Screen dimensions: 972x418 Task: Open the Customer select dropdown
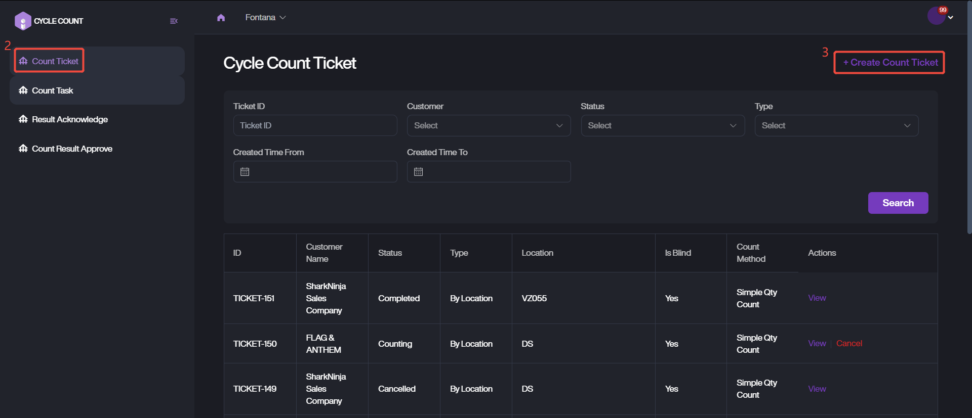(x=488, y=125)
